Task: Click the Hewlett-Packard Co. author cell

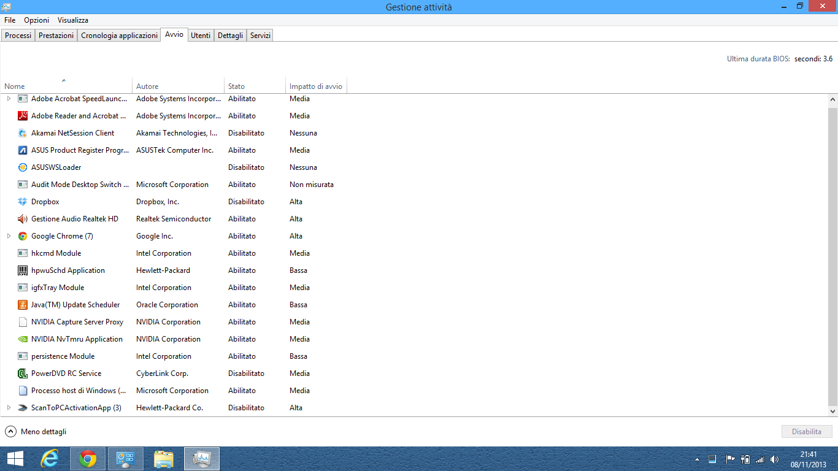Action: 169,408
